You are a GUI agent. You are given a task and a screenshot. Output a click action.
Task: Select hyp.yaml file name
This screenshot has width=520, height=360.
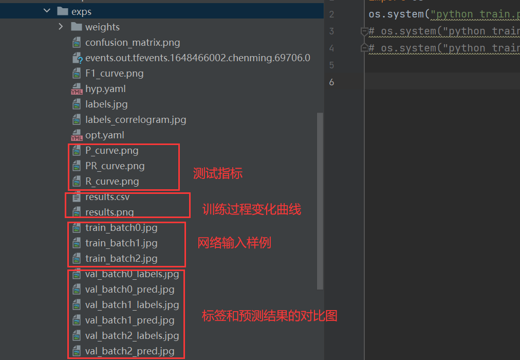(x=105, y=89)
